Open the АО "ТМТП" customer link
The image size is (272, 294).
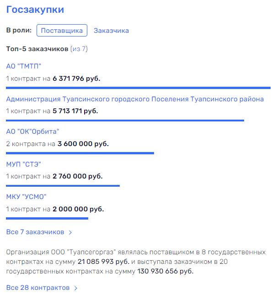(x=23, y=66)
